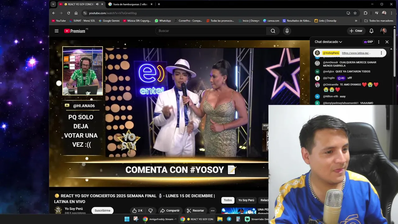This screenshot has height=224, width=398.
Task: Click the chat scrollbar up arrow
Action: [x=391, y=49]
